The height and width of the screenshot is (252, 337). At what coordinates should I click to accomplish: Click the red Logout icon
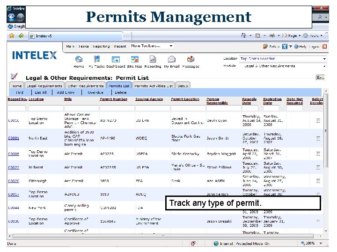click(x=324, y=46)
